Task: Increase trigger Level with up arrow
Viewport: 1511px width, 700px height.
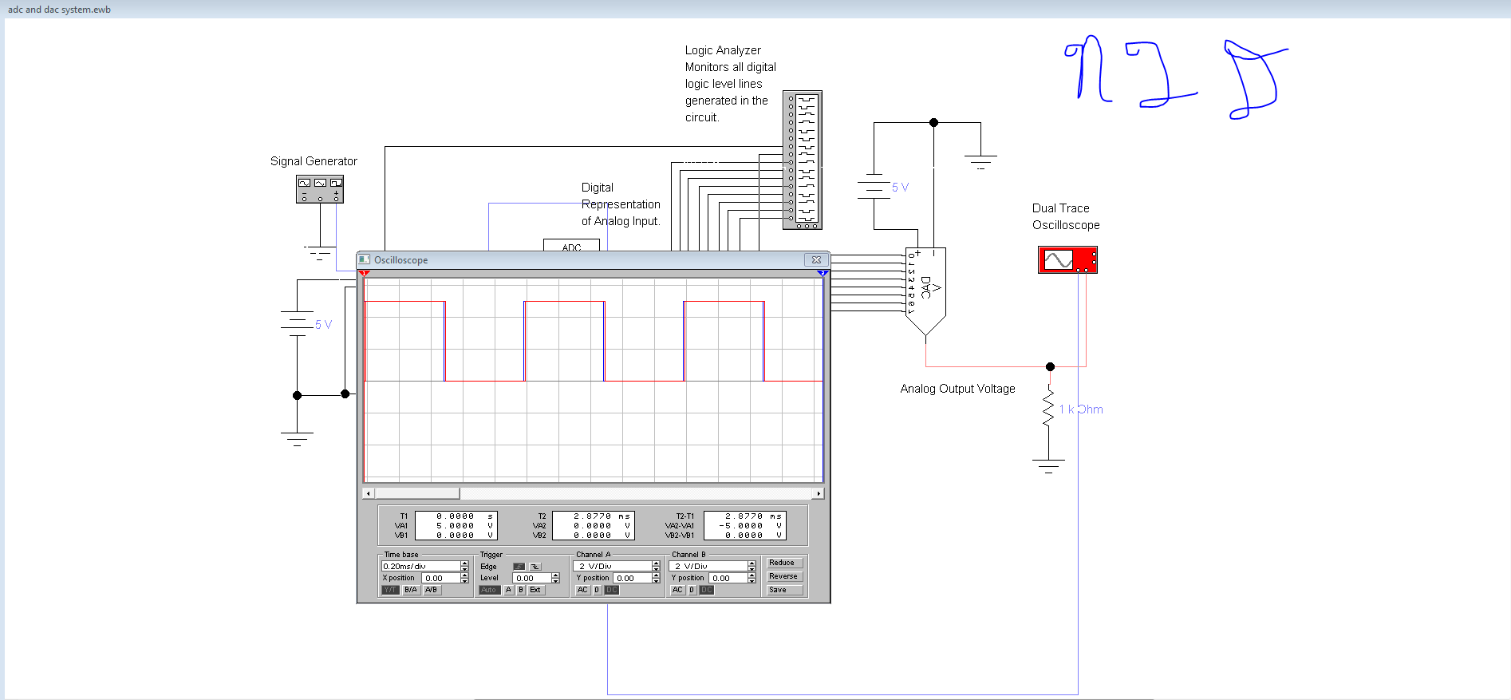Action: [555, 575]
